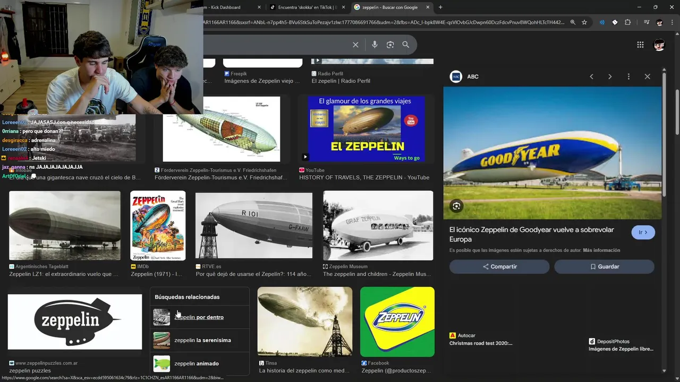The image size is (680, 382).
Task: Open Zeppelin (1971) IMDb poster thumbnail
Action: (158, 225)
